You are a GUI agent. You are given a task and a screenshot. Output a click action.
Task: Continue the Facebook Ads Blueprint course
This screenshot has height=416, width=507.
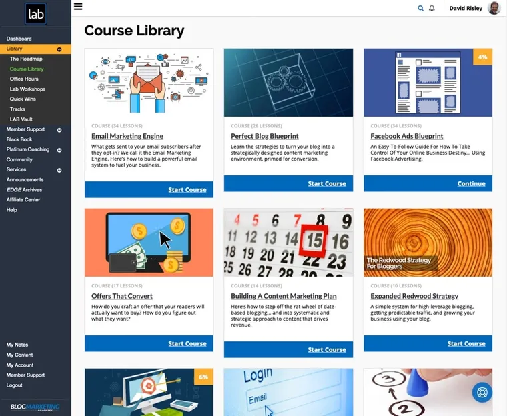(x=472, y=183)
